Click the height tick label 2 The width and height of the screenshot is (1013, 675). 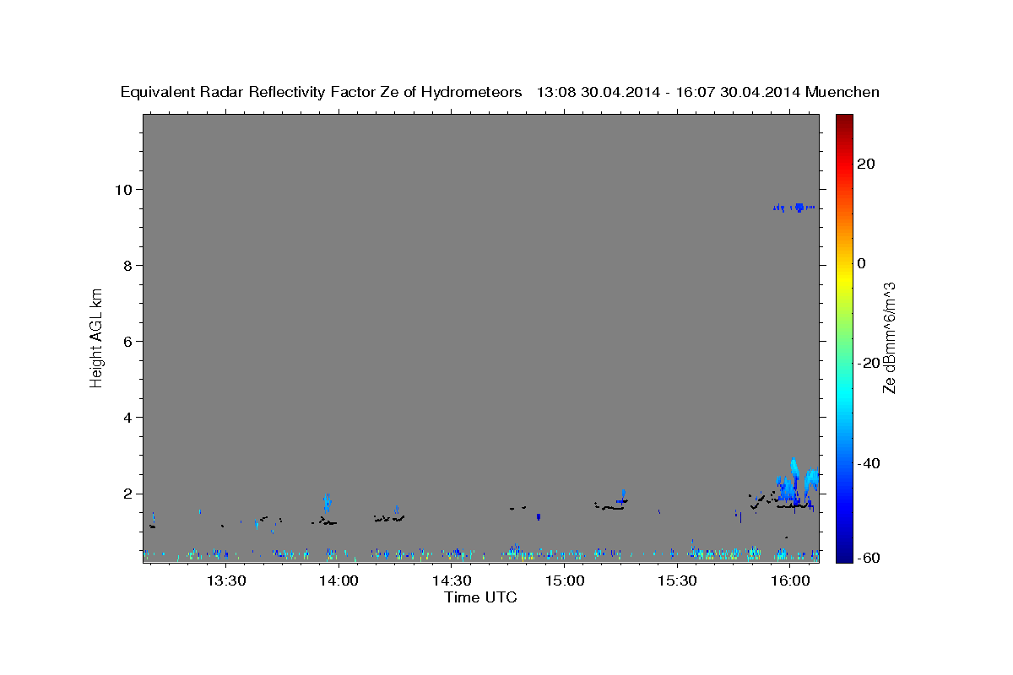(x=129, y=494)
